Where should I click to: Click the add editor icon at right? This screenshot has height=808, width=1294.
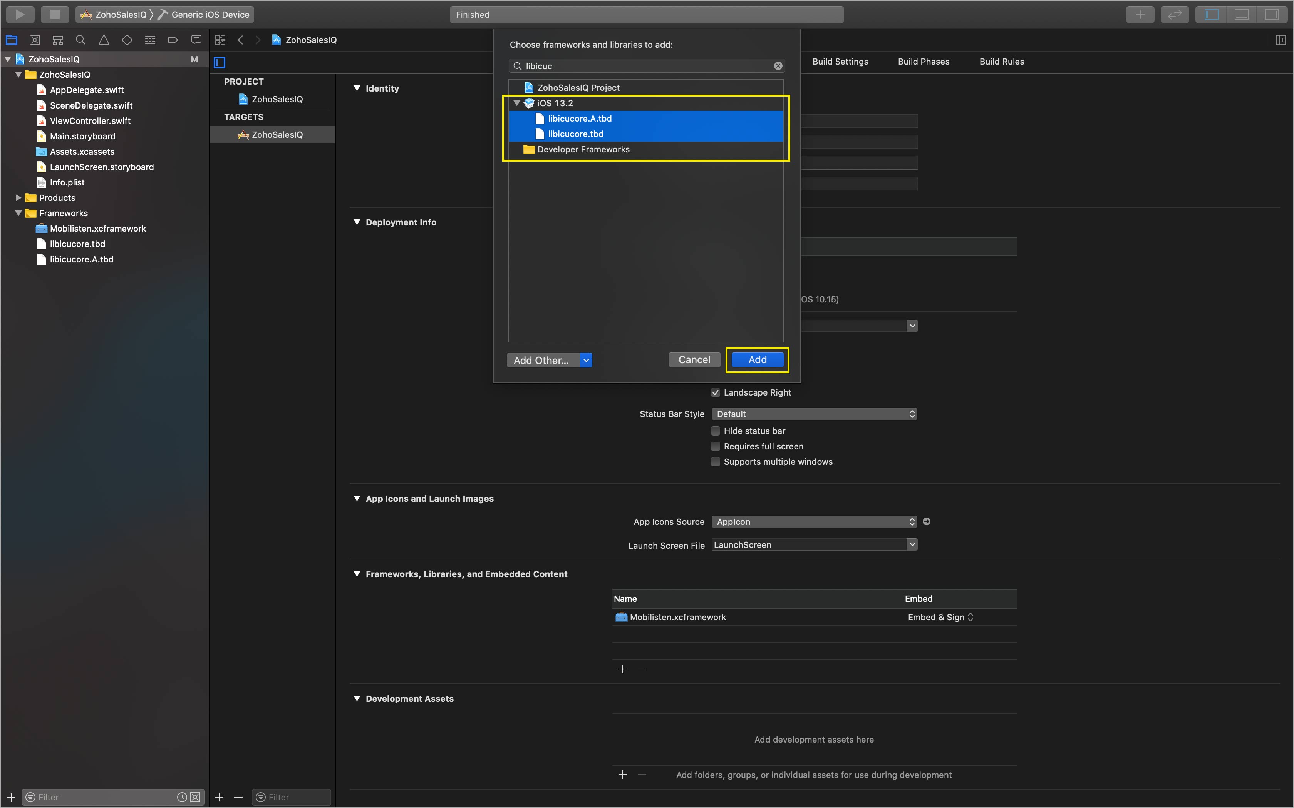(1281, 40)
